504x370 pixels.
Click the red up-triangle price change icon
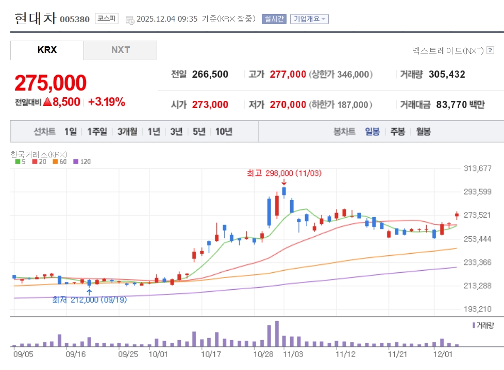pos(47,102)
